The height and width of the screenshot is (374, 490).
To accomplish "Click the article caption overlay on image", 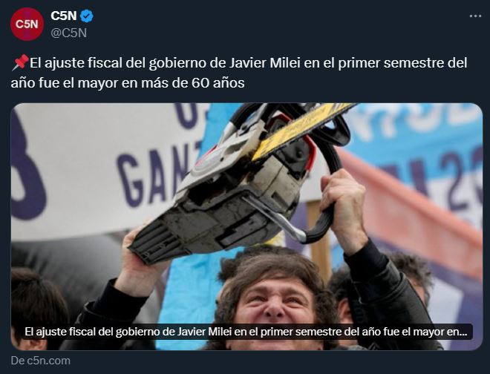I will coord(247,332).
